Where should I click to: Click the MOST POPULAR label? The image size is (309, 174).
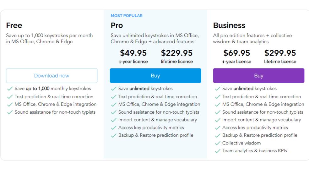coord(127,16)
